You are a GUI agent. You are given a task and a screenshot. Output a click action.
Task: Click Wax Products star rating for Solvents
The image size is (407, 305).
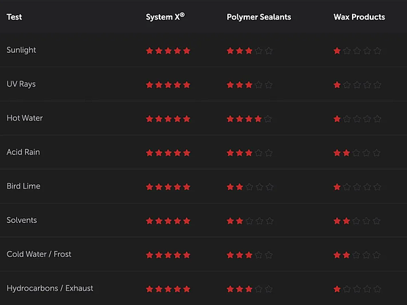[357, 221]
